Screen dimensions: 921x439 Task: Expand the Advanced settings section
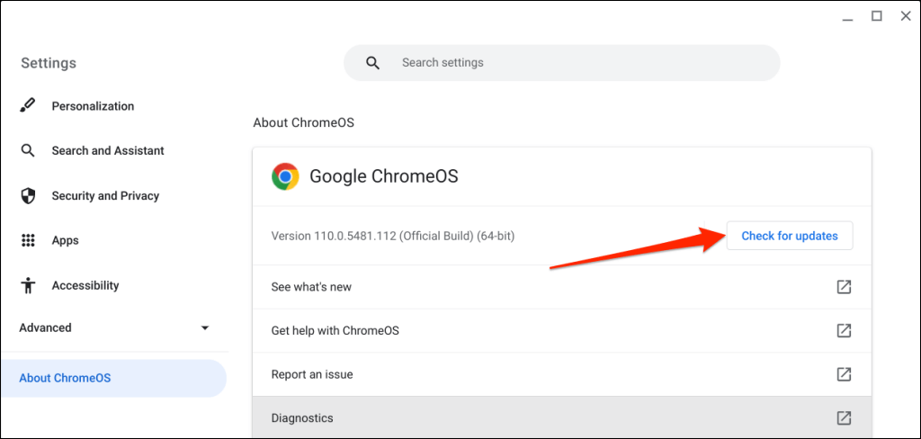tap(204, 328)
